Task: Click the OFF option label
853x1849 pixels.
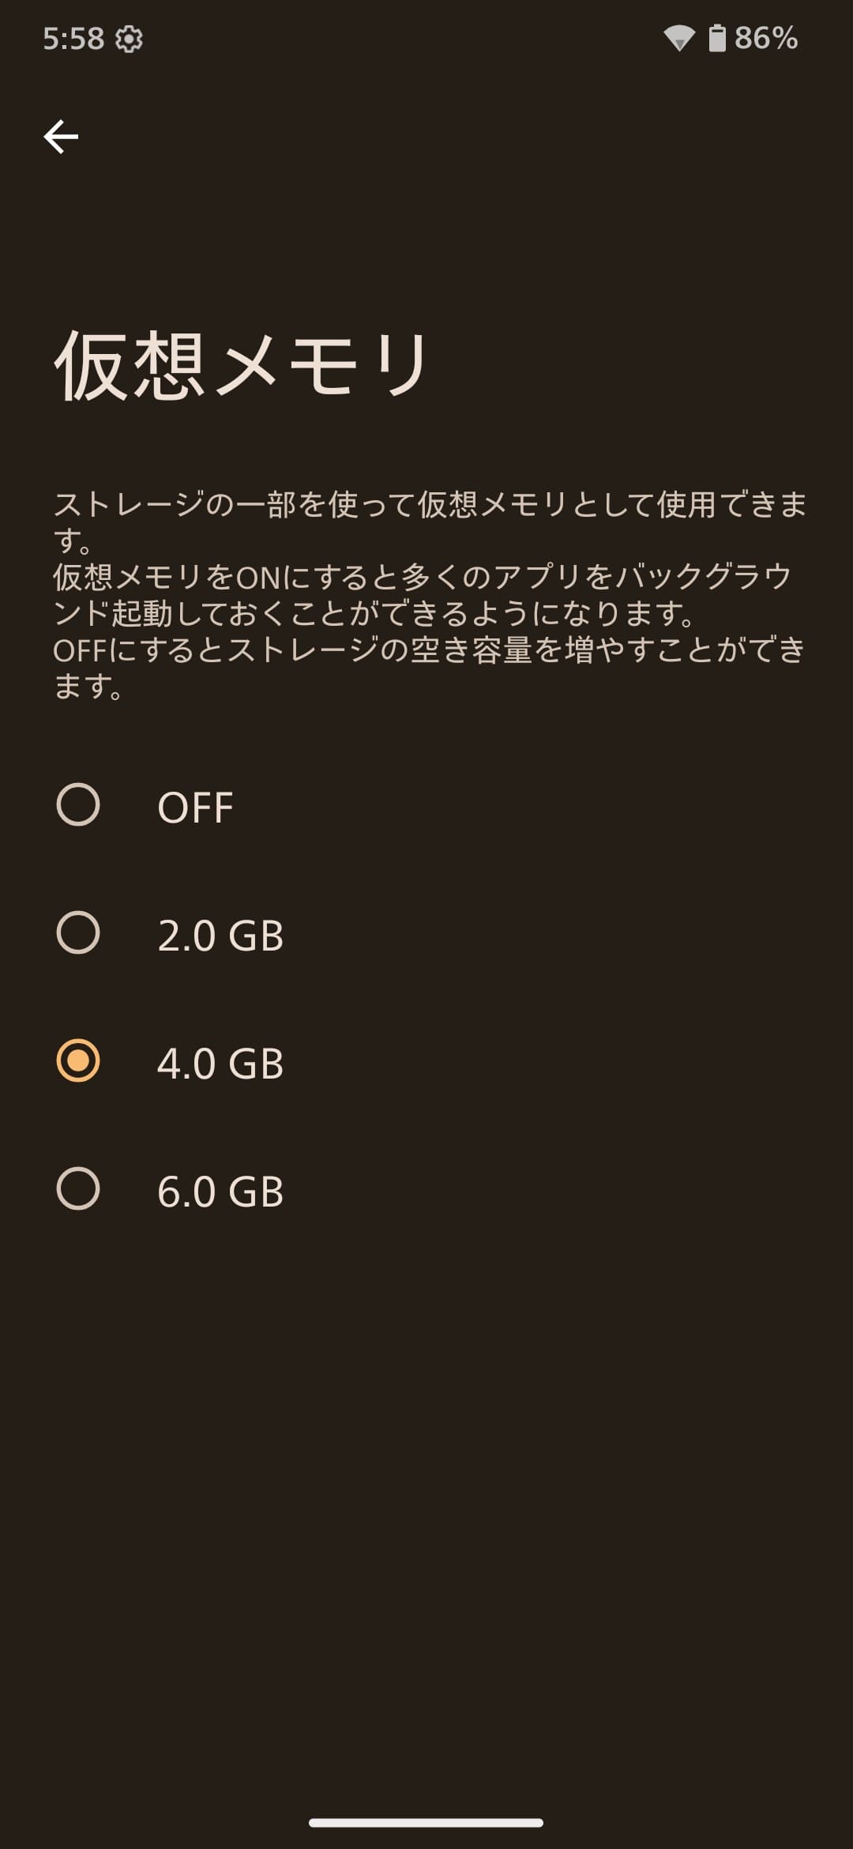Action: pyautogui.click(x=195, y=808)
